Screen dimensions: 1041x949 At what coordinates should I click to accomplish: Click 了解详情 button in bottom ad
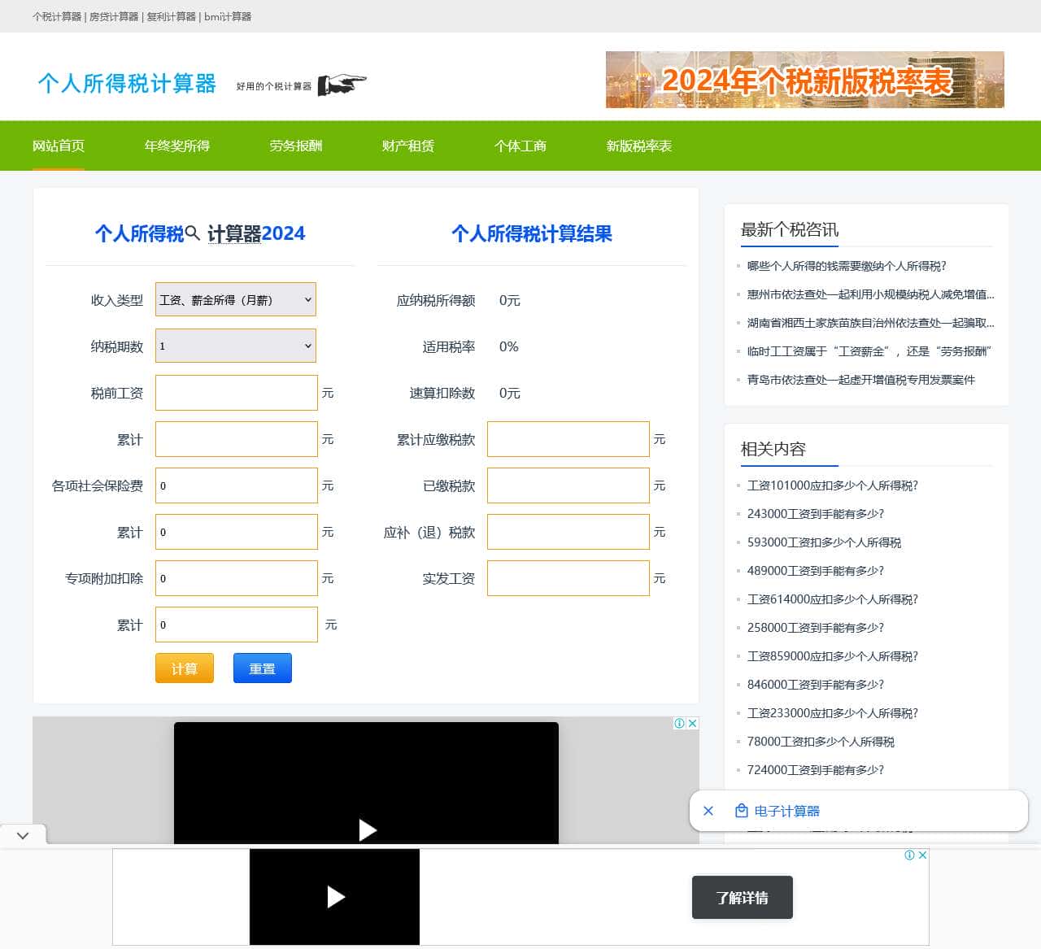click(x=742, y=898)
